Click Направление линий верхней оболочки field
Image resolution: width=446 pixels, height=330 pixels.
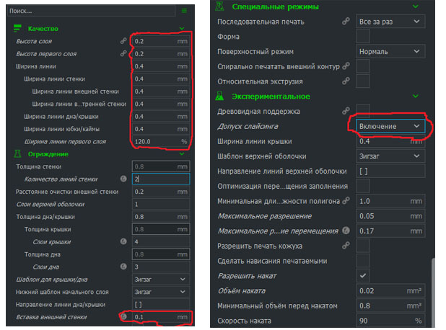pyautogui.click(x=390, y=171)
